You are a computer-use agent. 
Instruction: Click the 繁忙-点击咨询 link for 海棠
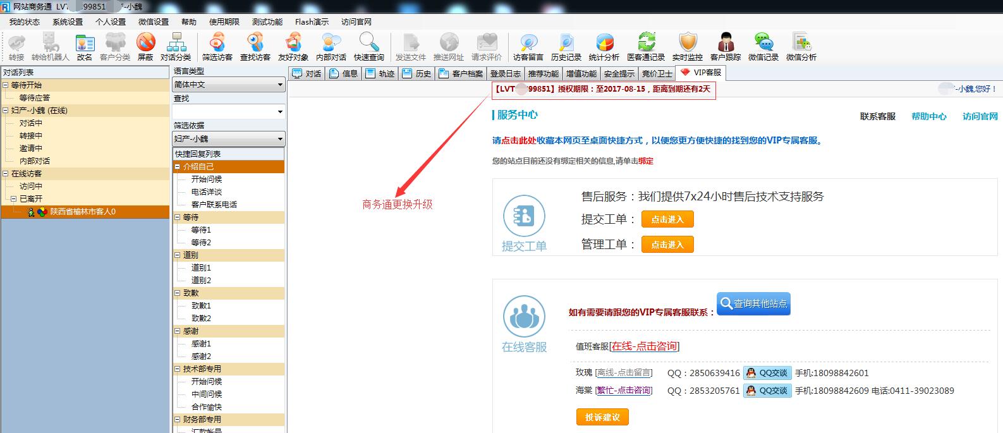tap(624, 391)
